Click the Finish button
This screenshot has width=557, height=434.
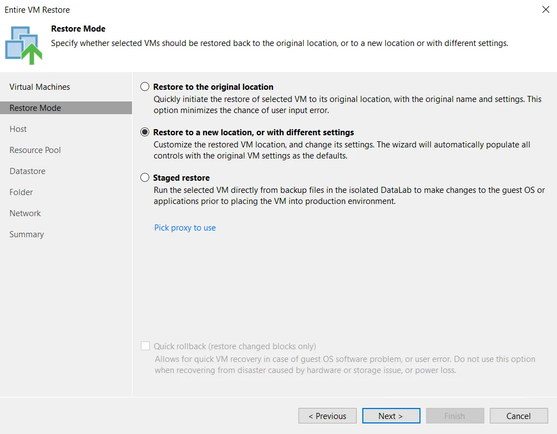click(x=455, y=416)
